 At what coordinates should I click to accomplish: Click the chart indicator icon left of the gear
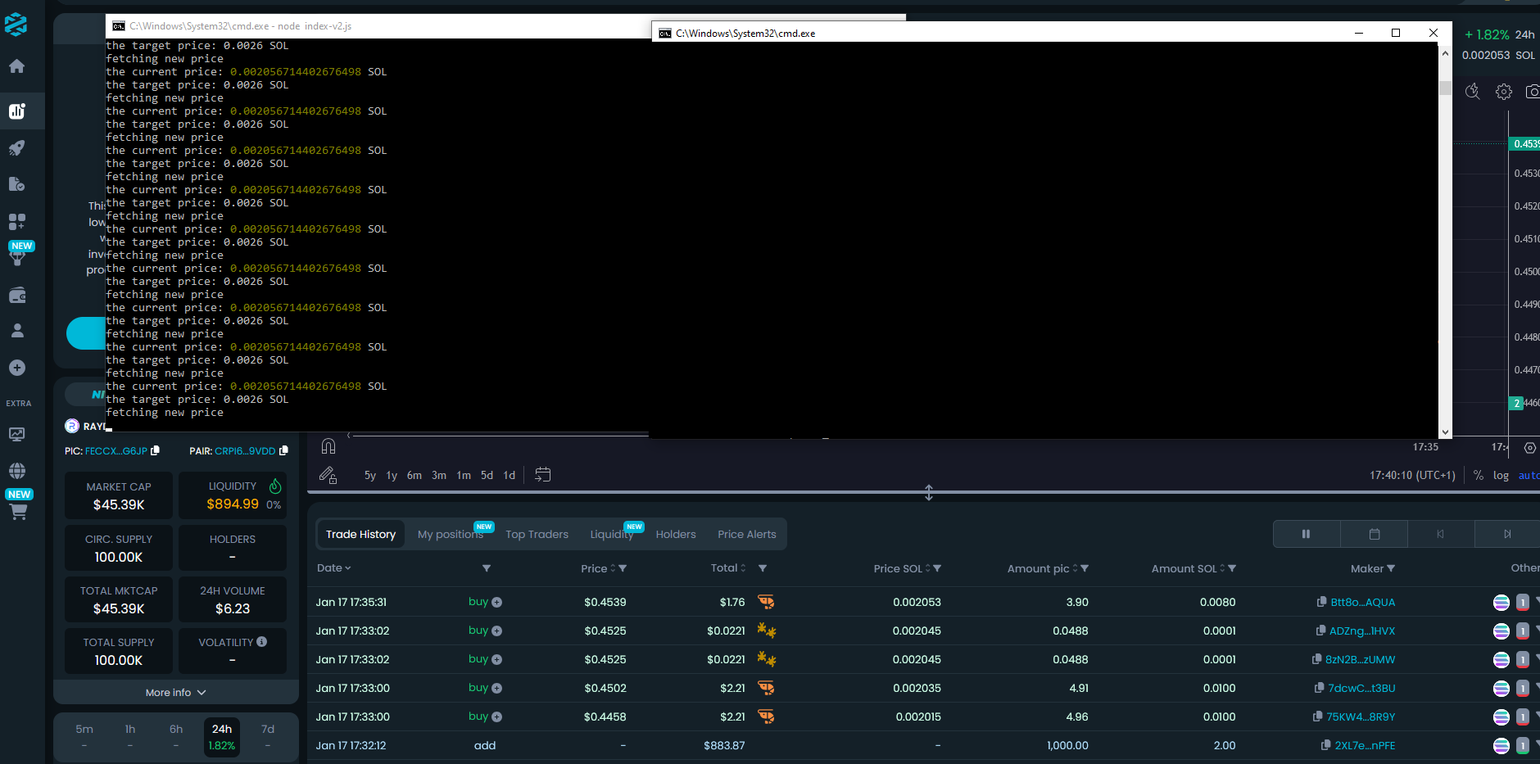point(1473,92)
